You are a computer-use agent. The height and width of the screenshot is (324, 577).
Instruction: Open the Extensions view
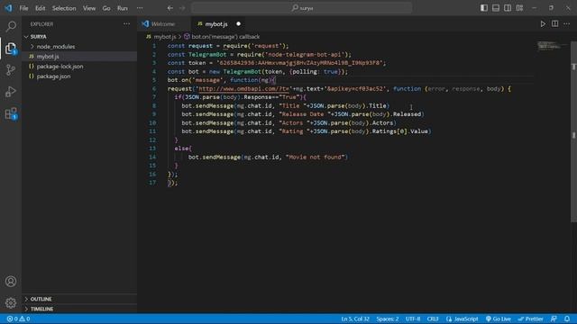11,113
